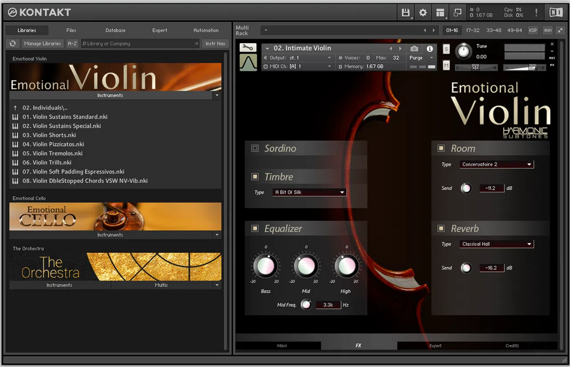Image resolution: width=570 pixels, height=367 pixels.
Task: Mute the instrument with M button
Action: (446, 65)
